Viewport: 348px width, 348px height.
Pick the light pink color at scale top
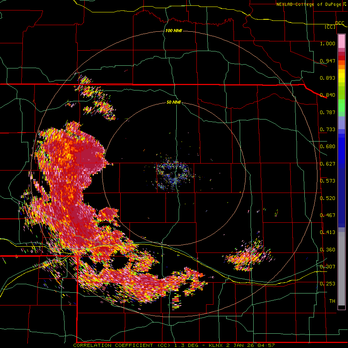click(x=341, y=41)
